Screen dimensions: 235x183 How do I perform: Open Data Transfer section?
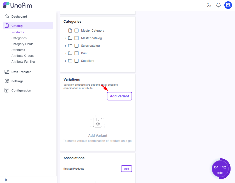coord(21,72)
